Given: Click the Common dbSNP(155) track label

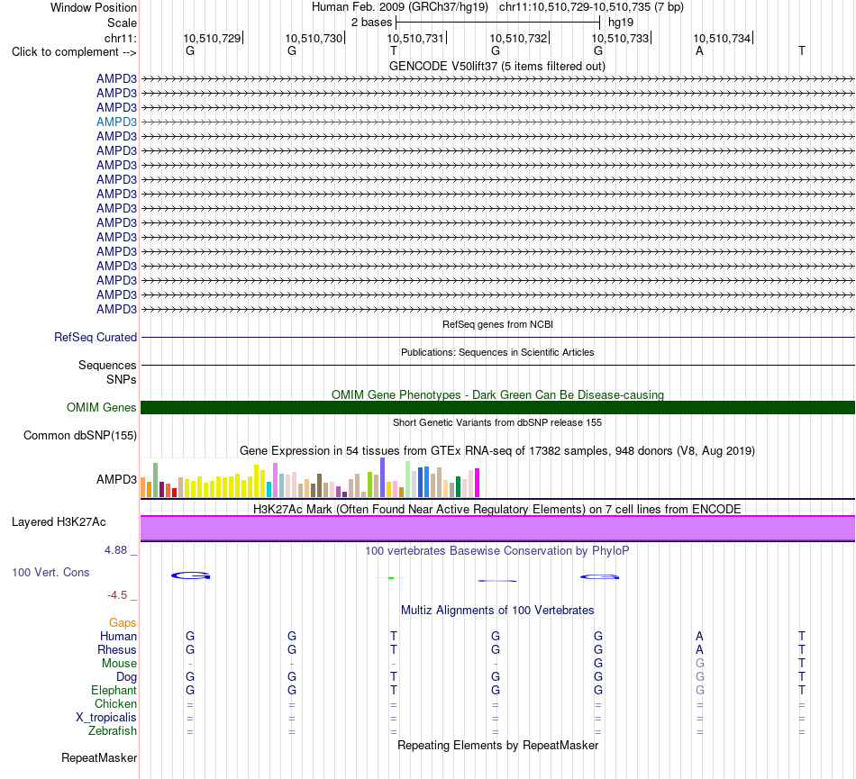Looking at the screenshot, I should [79, 435].
